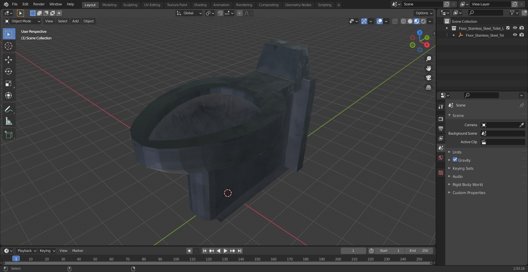Click the zoom viewport magnifier icon
Screen dimensions: 528x272
tap(428, 59)
